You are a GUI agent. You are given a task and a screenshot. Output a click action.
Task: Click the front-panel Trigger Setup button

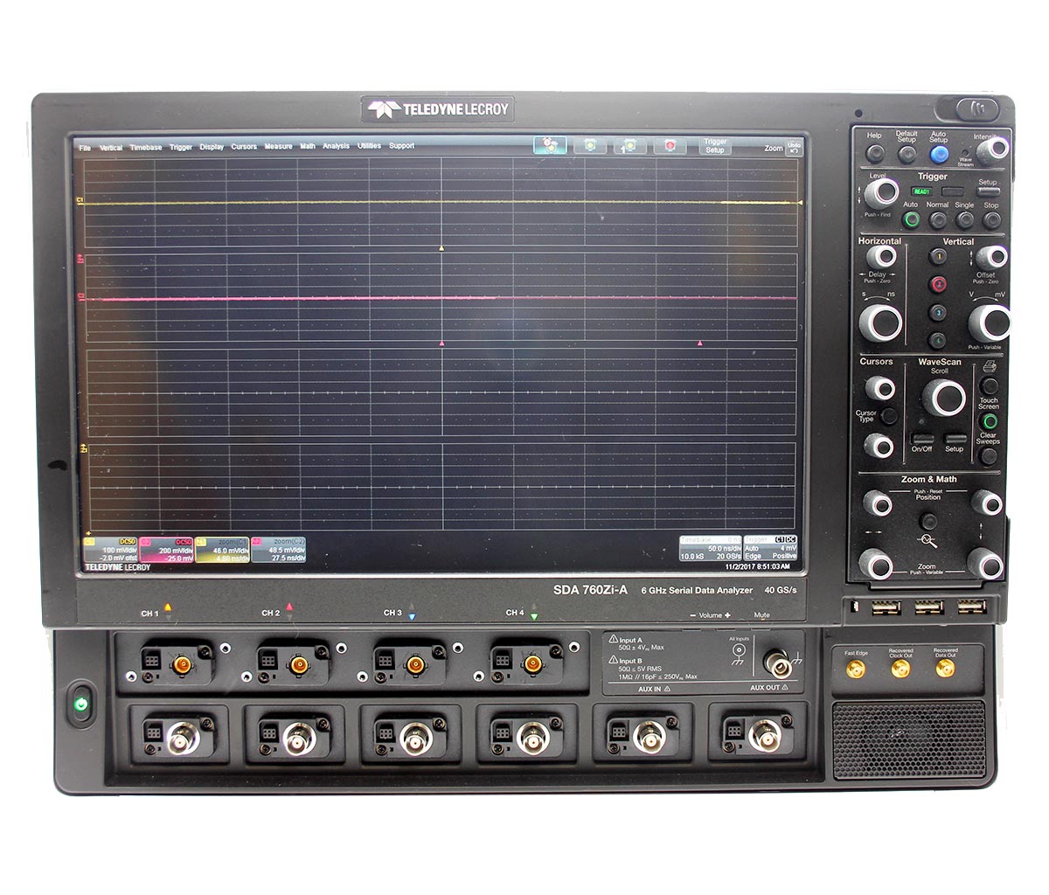pyautogui.click(x=988, y=190)
